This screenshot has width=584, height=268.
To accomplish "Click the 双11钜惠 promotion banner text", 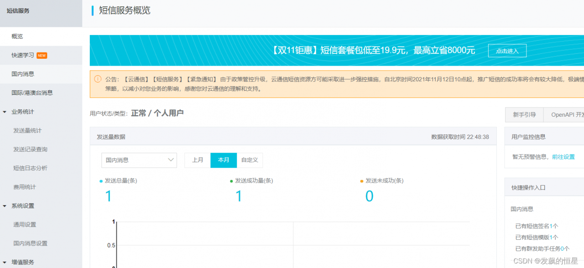I will point(374,50).
